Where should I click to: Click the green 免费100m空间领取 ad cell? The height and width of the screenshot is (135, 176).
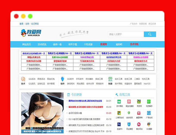[60, 57]
